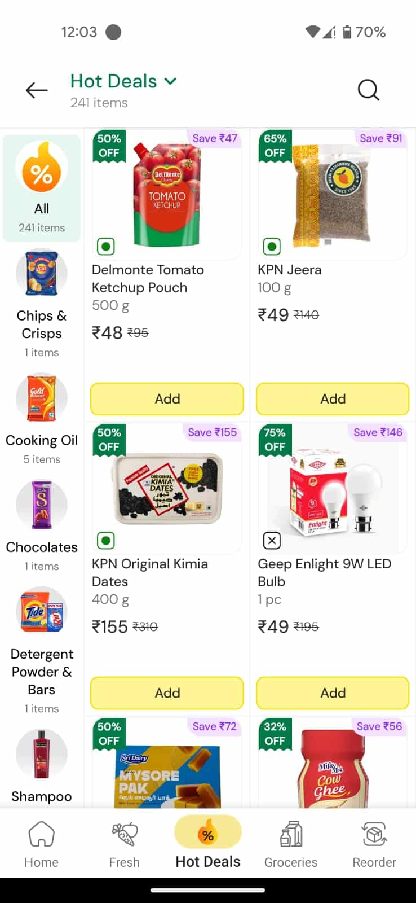The width and height of the screenshot is (416, 903).
Task: Open the Shampoo category
Action: pyautogui.click(x=41, y=754)
